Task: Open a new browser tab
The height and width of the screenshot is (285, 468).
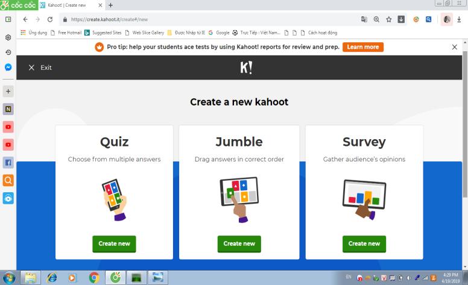Action: [111, 5]
